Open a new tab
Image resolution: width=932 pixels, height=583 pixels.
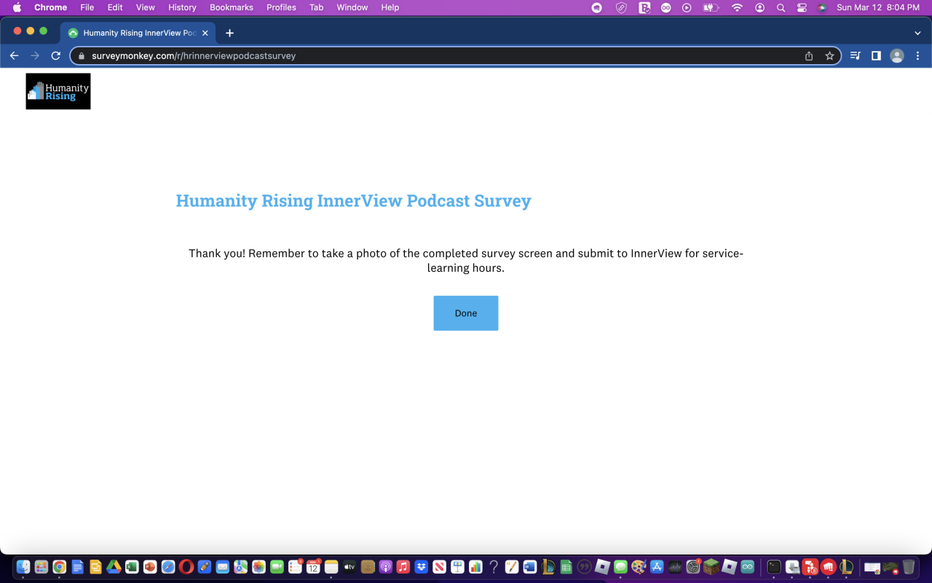pyautogui.click(x=229, y=33)
